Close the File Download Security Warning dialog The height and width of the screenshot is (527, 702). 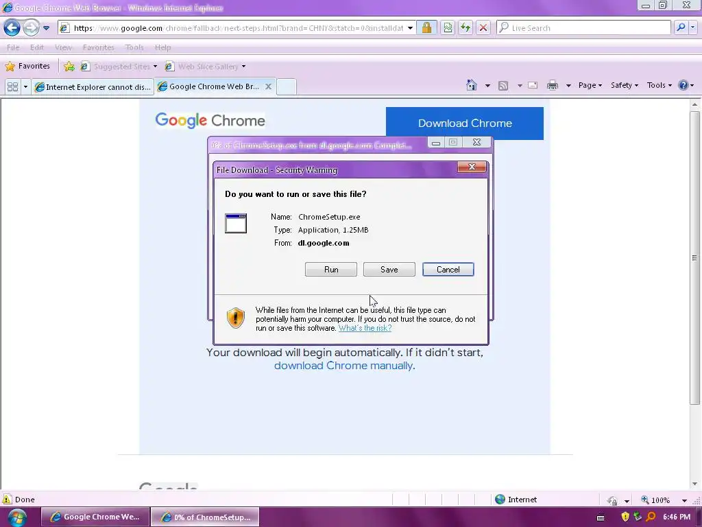pos(472,167)
